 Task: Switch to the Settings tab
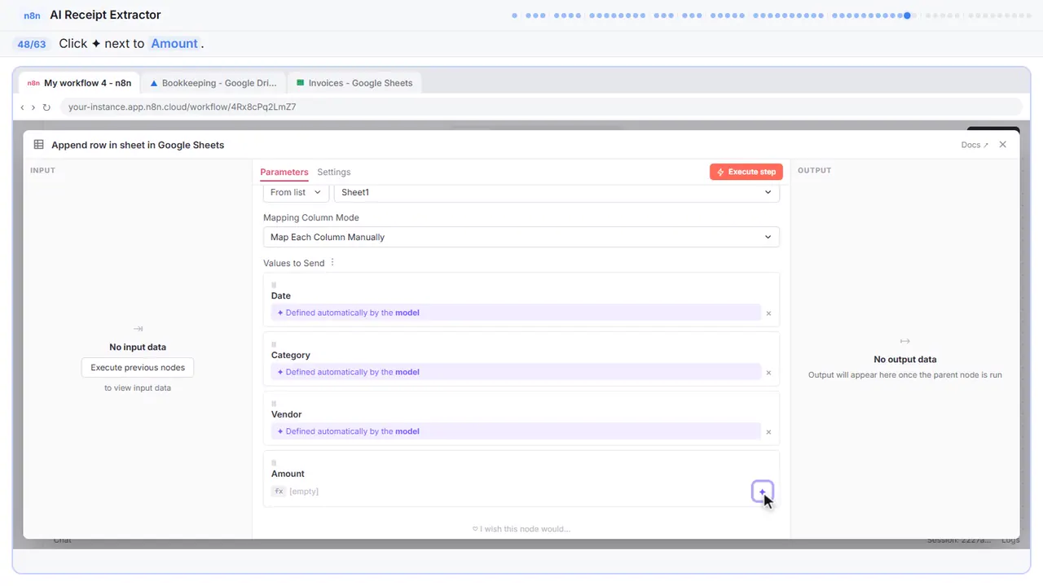tap(334, 172)
